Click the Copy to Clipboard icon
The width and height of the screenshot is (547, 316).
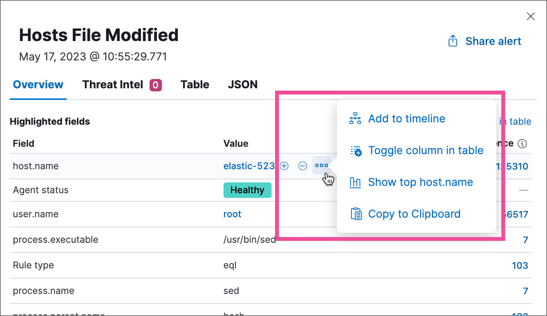[x=356, y=214]
